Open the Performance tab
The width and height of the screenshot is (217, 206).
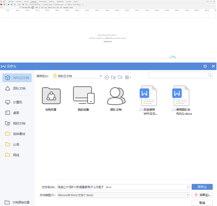coord(43,1)
